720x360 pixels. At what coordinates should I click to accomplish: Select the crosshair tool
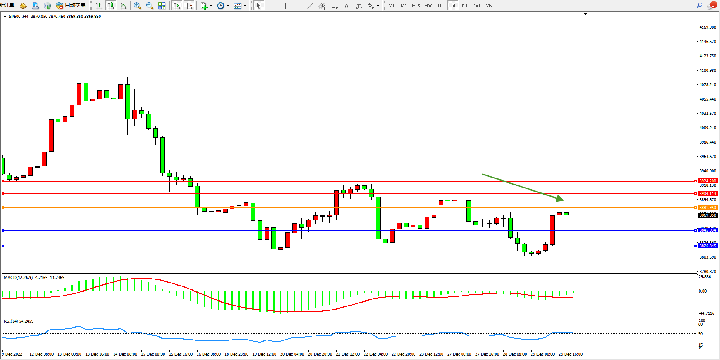271,6
